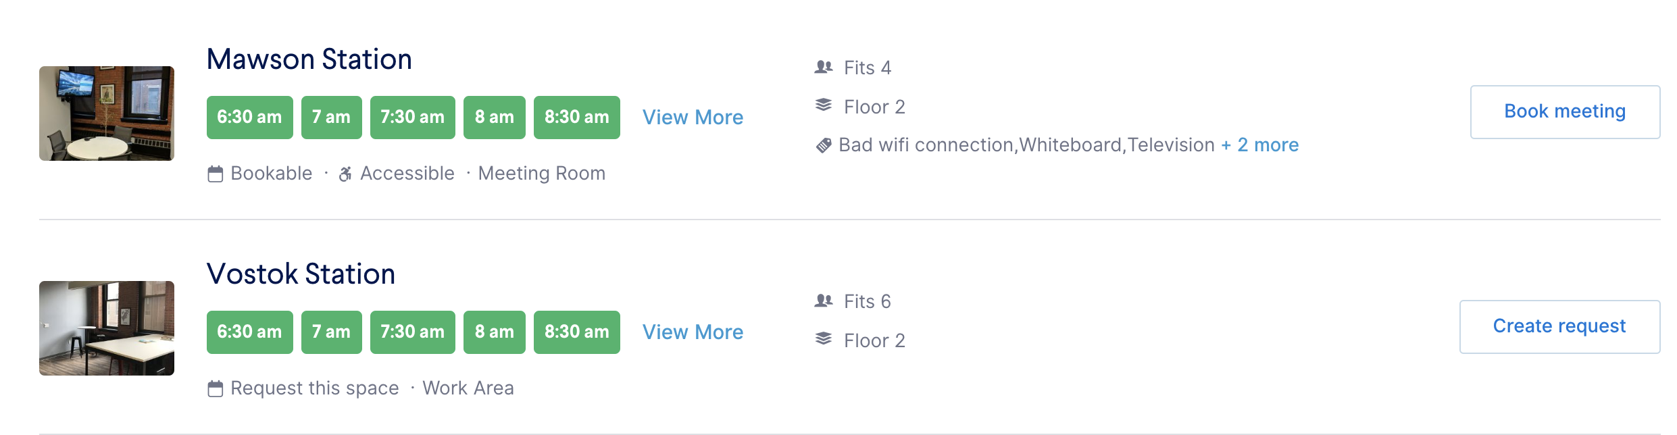Click the floor icon for Vostok Station

tap(823, 340)
